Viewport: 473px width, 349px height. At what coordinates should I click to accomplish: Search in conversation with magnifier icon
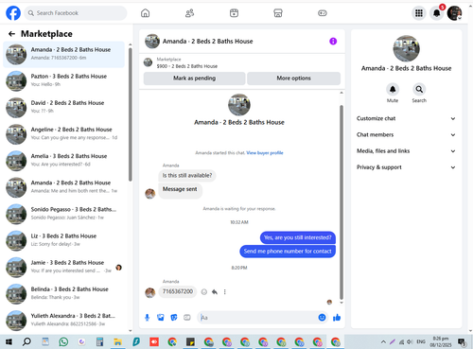point(419,89)
